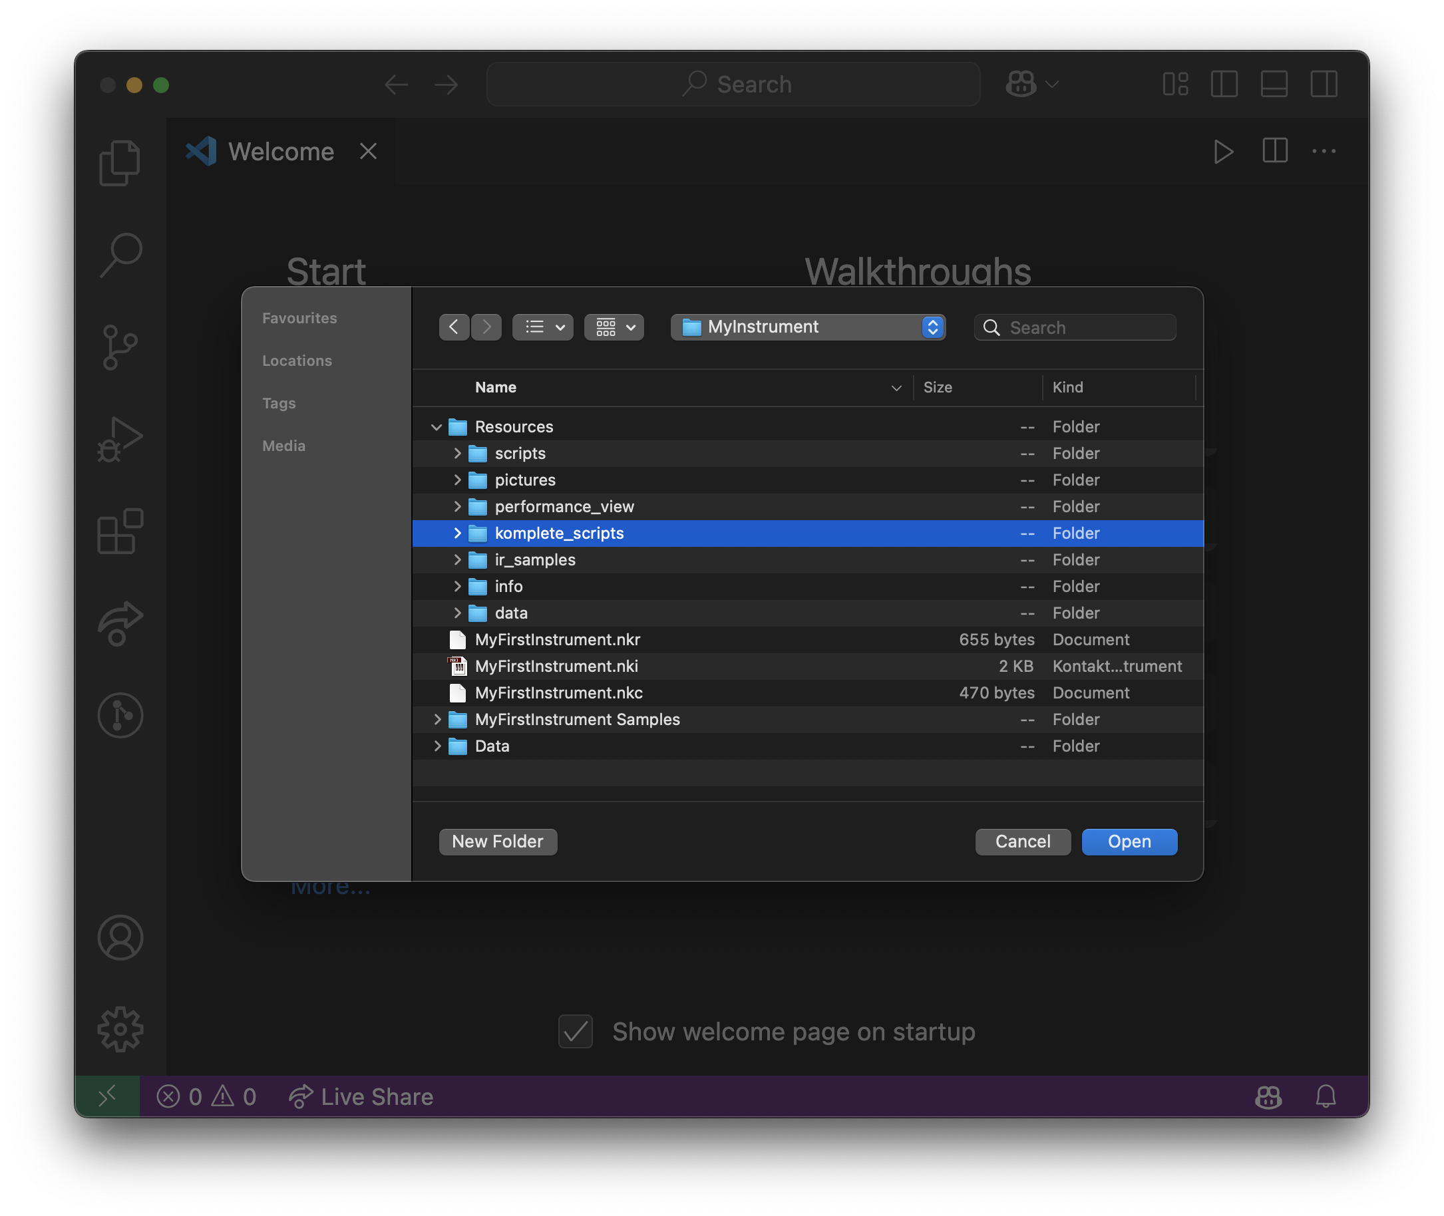The image size is (1444, 1216).
Task: Click Media sidebar heading
Action: click(283, 446)
